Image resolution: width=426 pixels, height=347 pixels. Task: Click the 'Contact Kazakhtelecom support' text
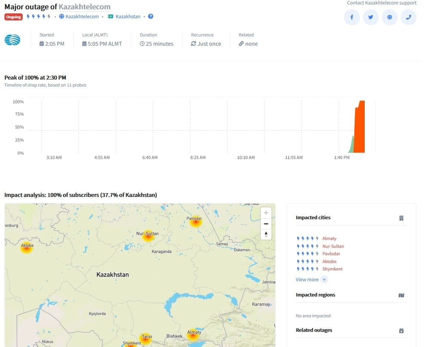(x=381, y=3)
